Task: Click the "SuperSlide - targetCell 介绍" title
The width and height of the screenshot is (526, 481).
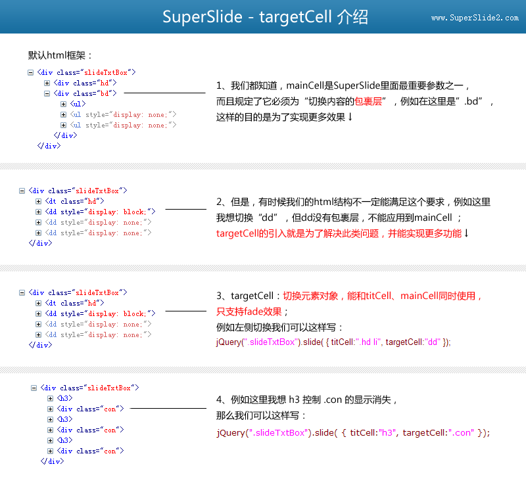Action: click(x=266, y=17)
